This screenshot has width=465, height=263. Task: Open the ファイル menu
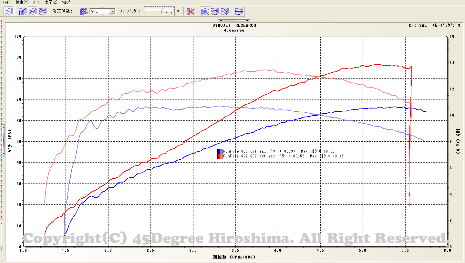tap(6, 2)
